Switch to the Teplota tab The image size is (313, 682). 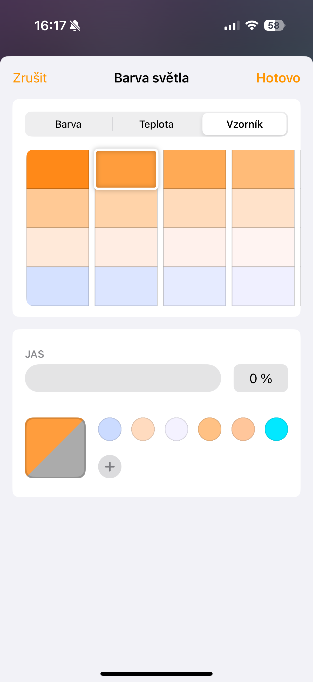[156, 124]
